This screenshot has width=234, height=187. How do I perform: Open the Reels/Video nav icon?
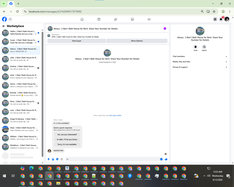(99, 19)
